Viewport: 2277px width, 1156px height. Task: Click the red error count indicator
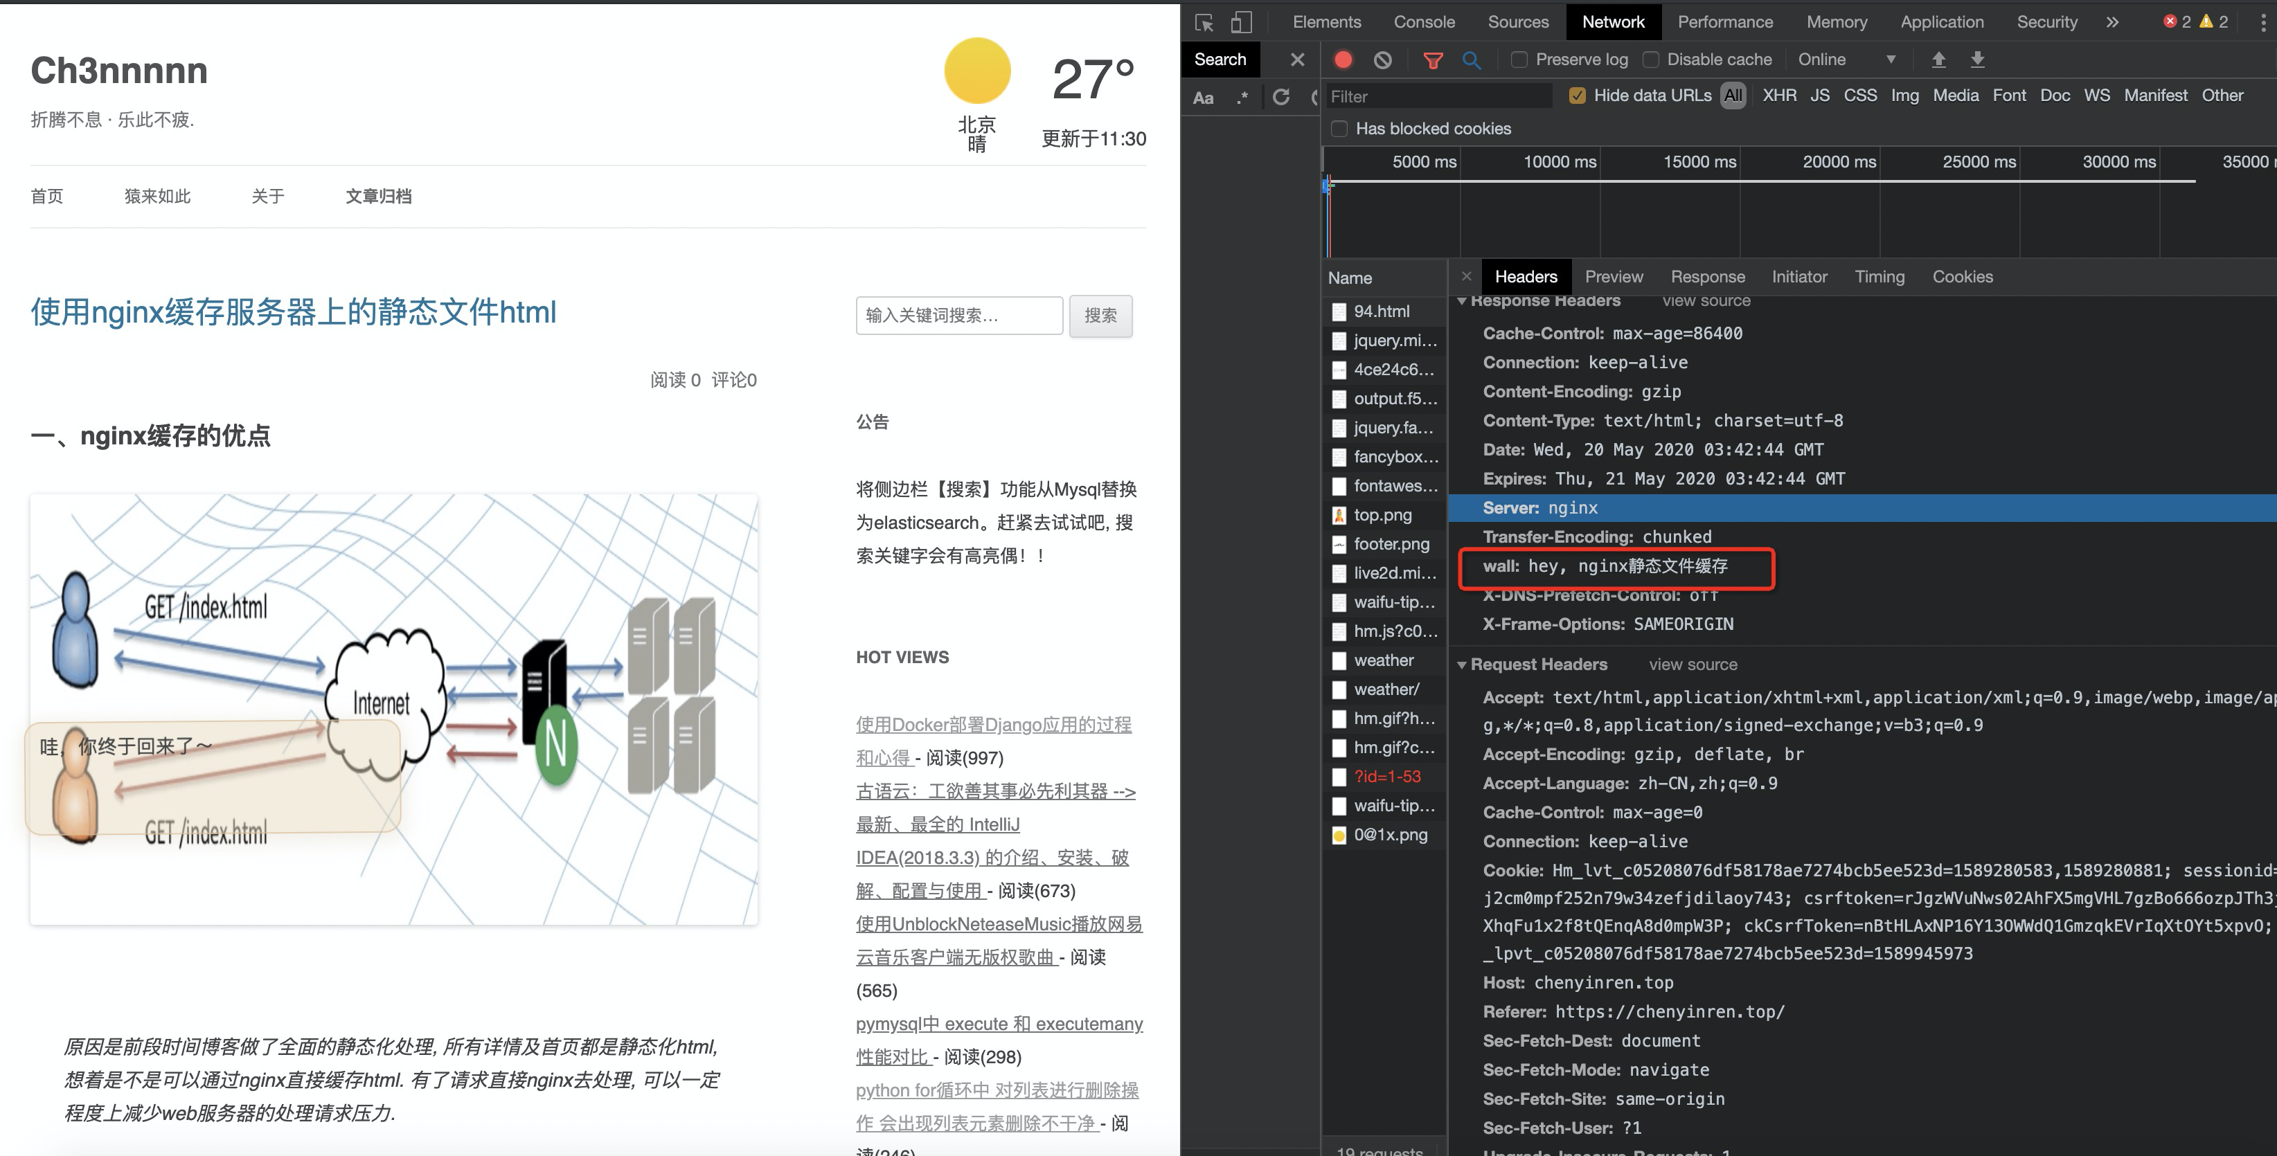2176,21
